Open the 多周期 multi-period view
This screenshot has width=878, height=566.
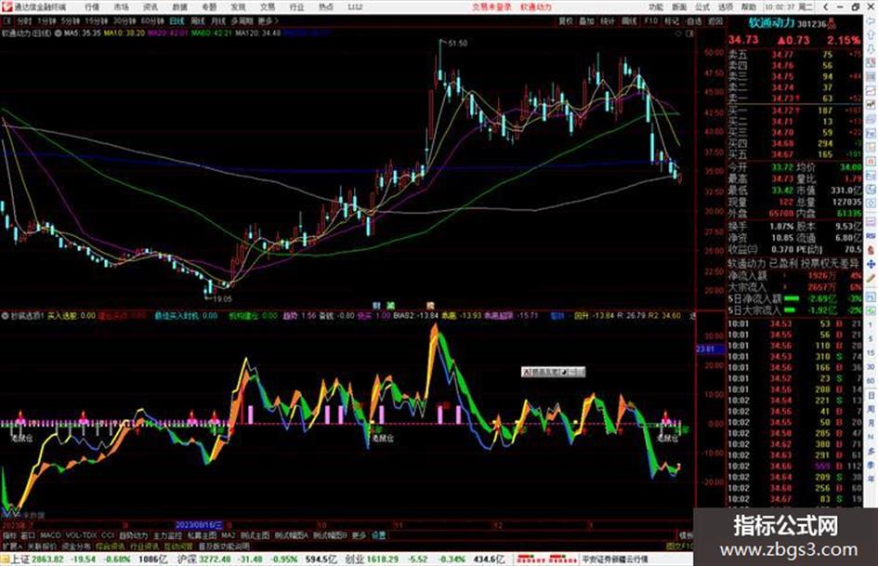(x=242, y=20)
